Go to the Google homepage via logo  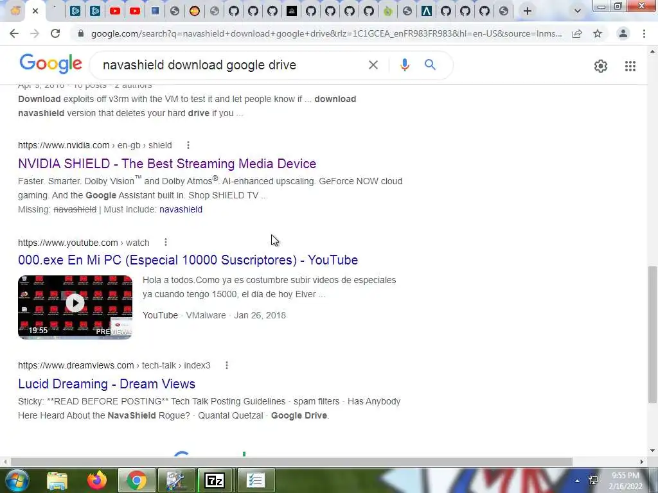(51, 64)
